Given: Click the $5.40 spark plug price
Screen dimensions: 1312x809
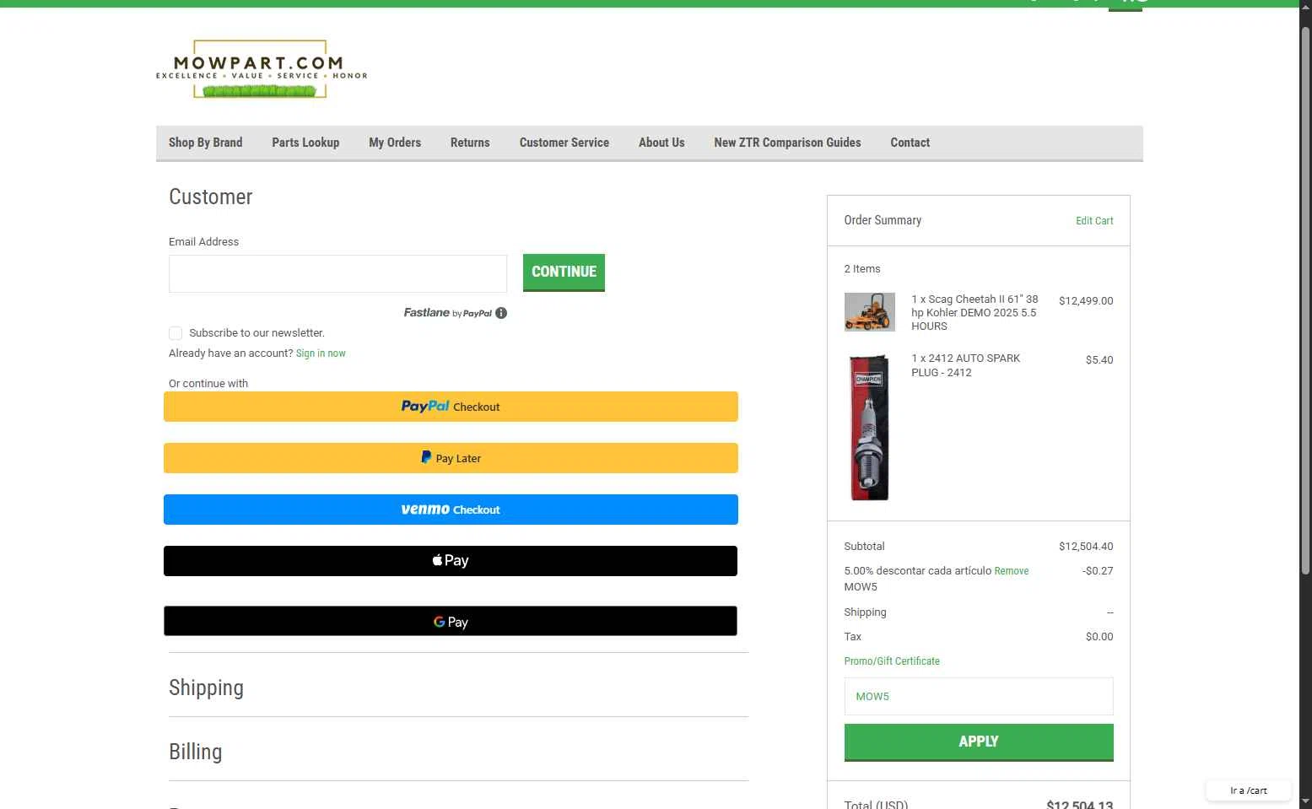Looking at the screenshot, I should click(x=1099, y=360).
